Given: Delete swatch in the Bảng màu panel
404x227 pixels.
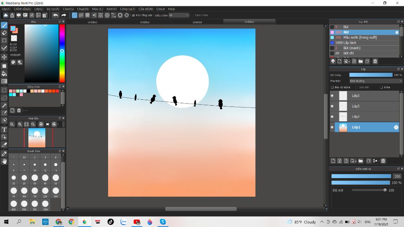Looking at the screenshot, I should click(19, 110).
